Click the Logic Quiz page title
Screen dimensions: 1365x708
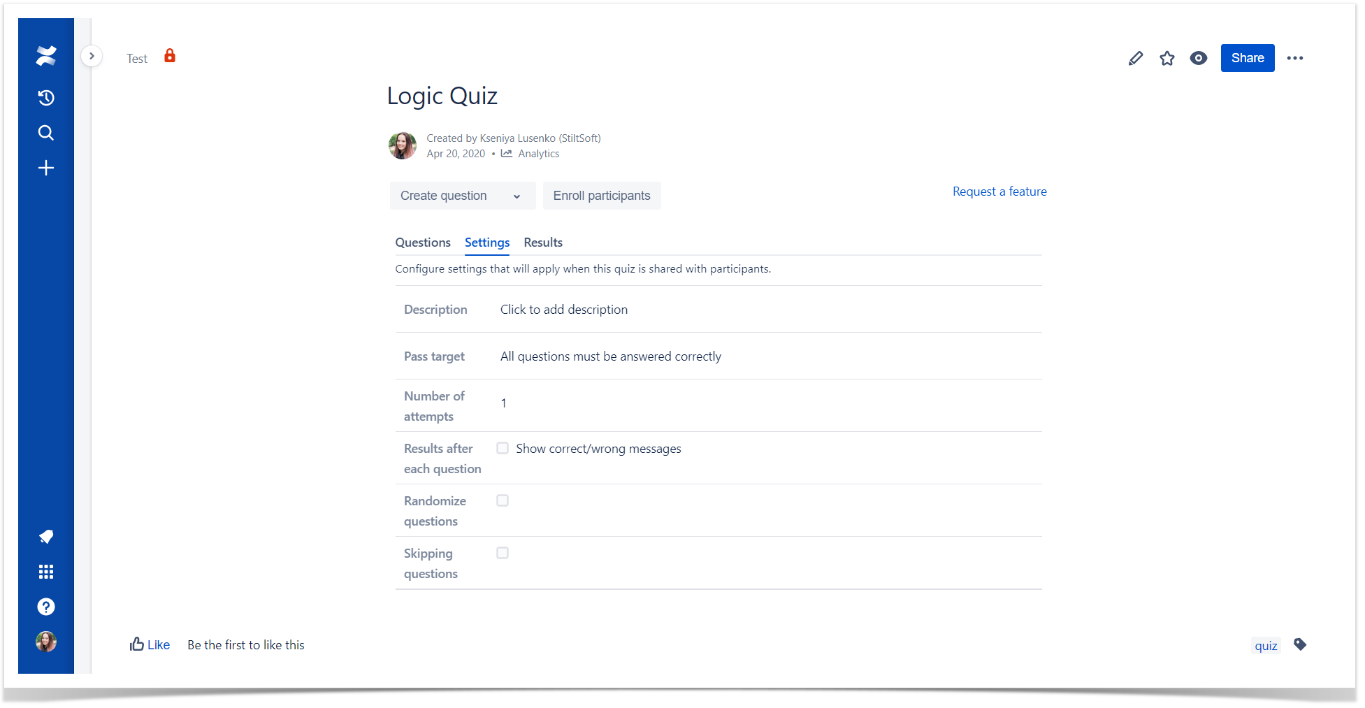[x=442, y=96]
